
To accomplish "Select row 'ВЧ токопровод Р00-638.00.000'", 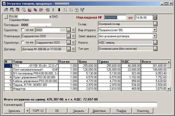I will point(86,73).
